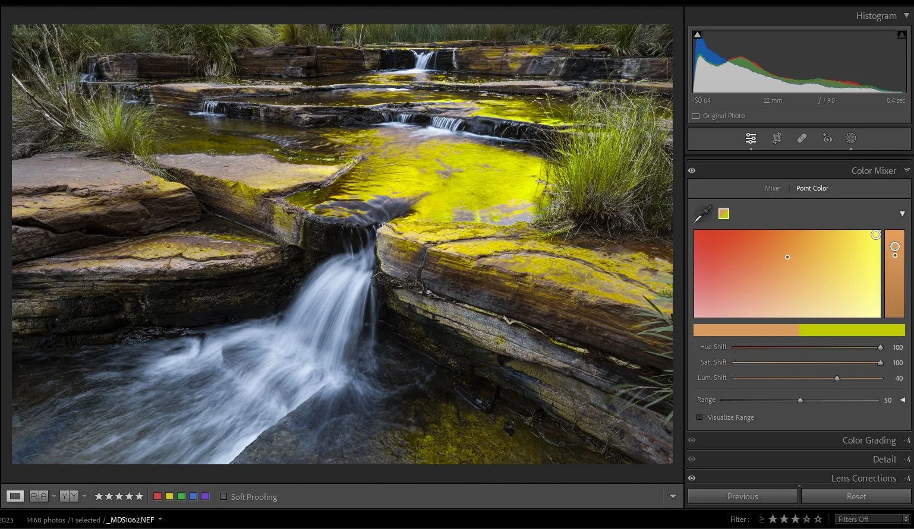This screenshot has height=529, width=914.
Task: Apply the yellow color label
Action: (169, 495)
